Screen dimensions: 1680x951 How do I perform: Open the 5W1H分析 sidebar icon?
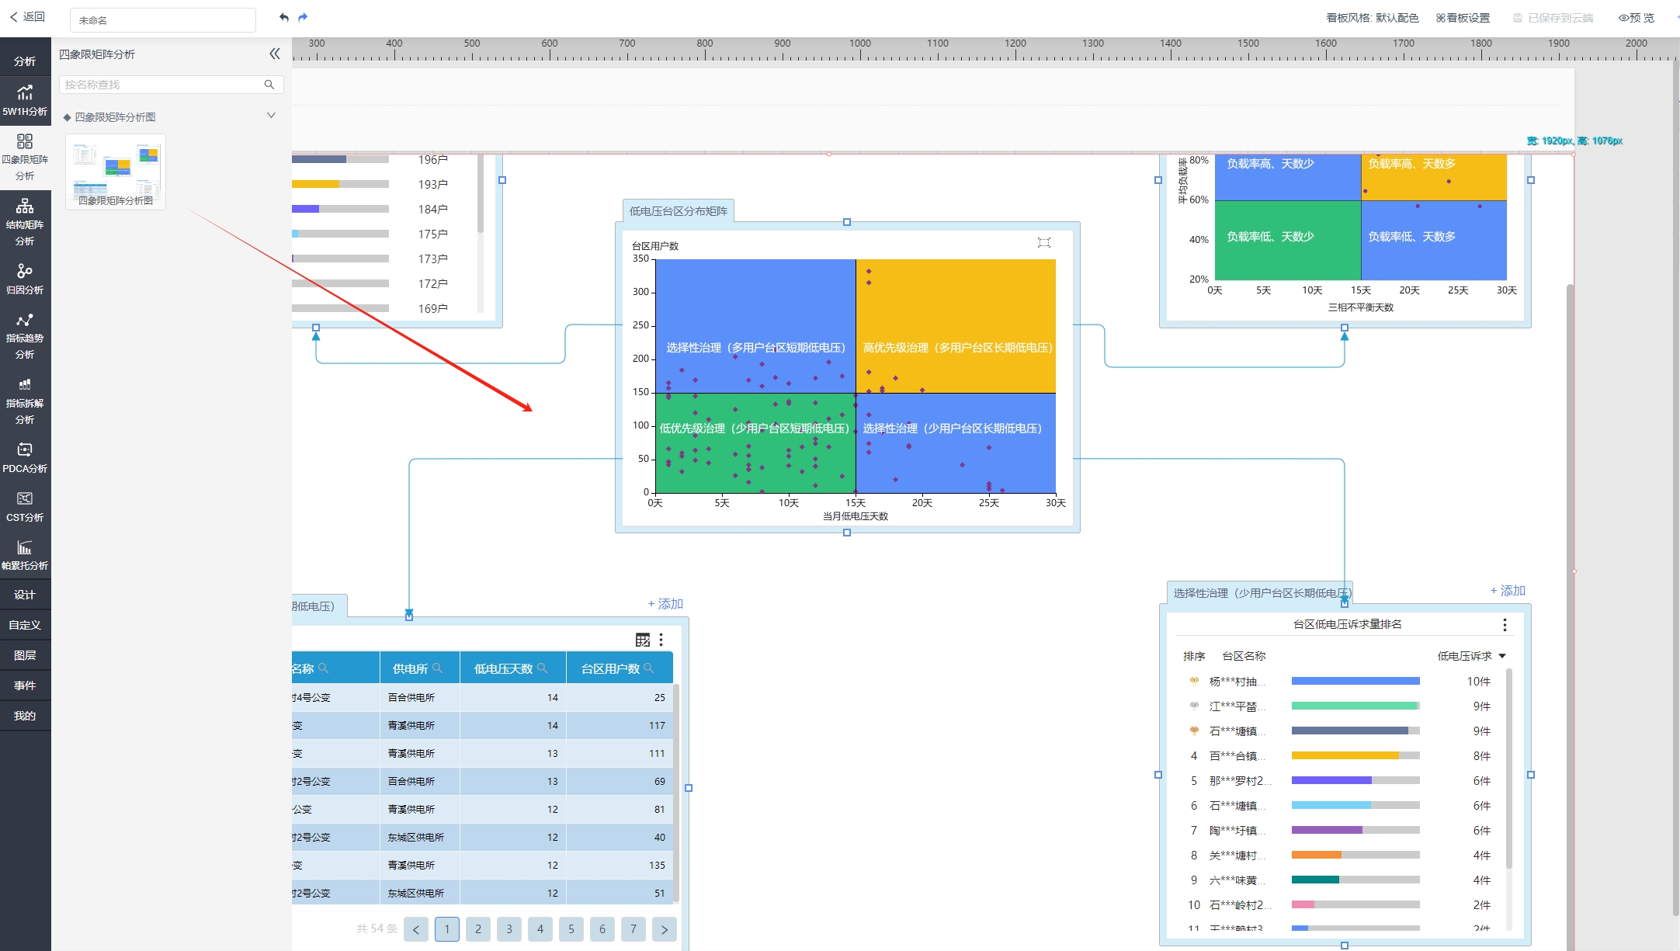click(x=25, y=100)
